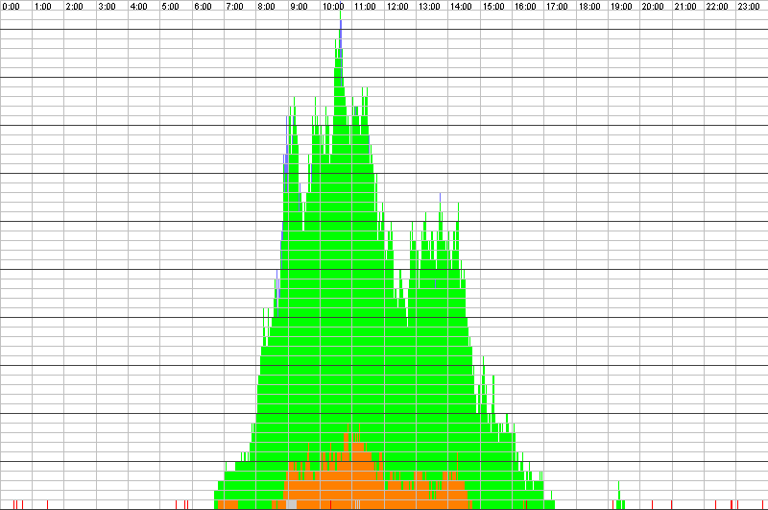Click the red tick just after 1:00
Image resolution: width=768 pixels, height=510 pixels.
(x=47, y=504)
